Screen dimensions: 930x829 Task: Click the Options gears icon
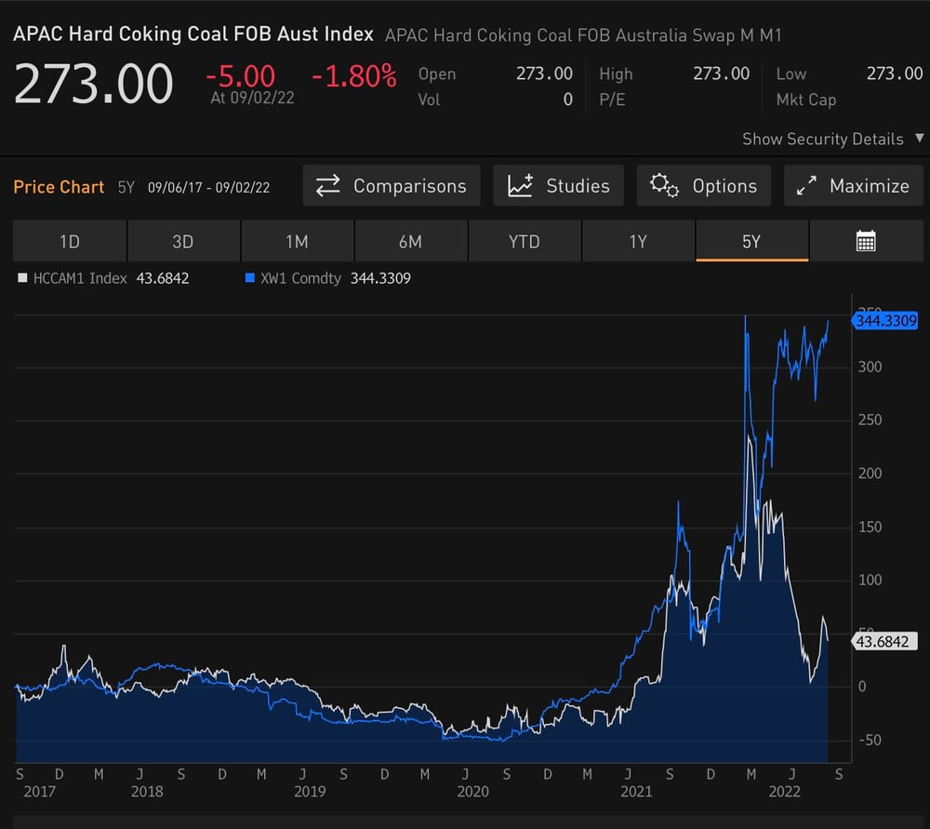[x=664, y=186]
